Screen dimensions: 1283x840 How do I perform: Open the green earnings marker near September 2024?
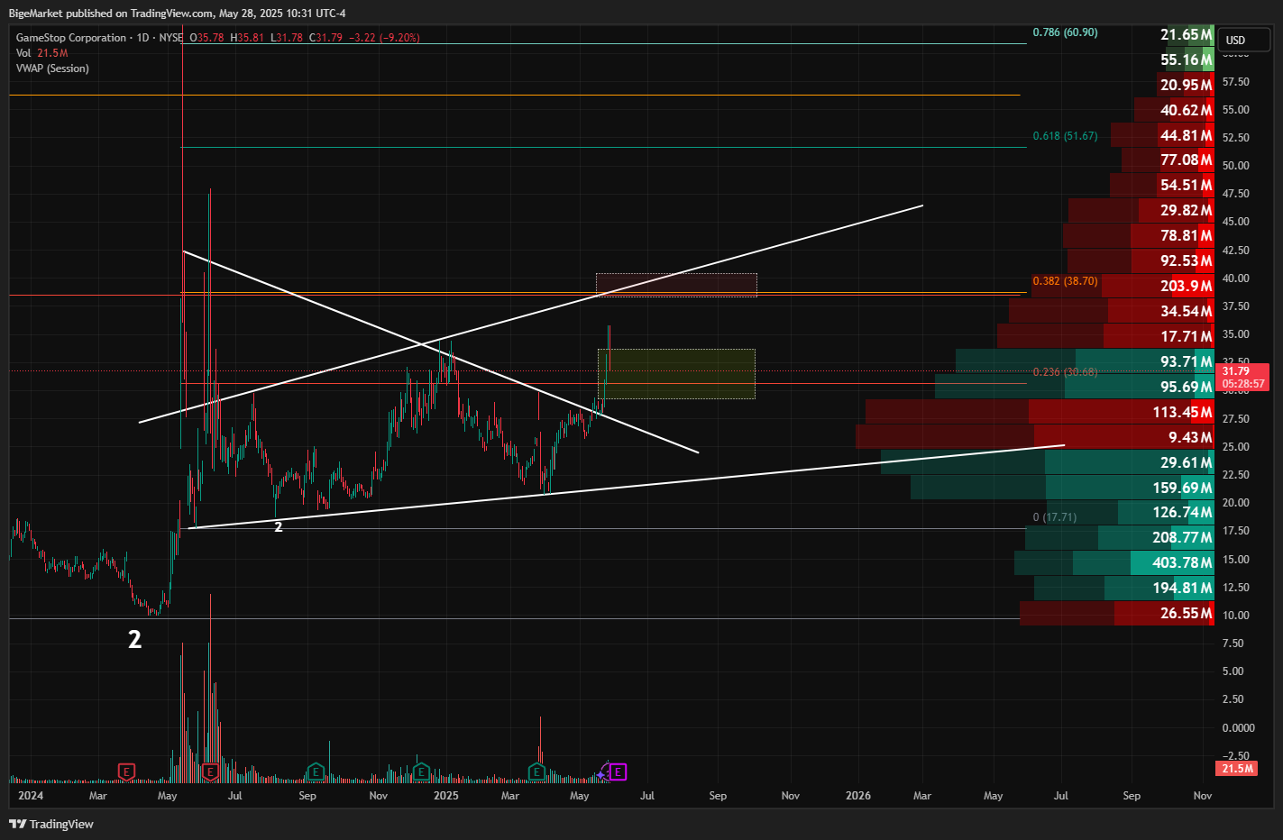point(316,772)
